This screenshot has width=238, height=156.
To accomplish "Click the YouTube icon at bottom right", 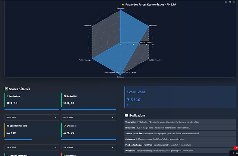I will (236, 148).
